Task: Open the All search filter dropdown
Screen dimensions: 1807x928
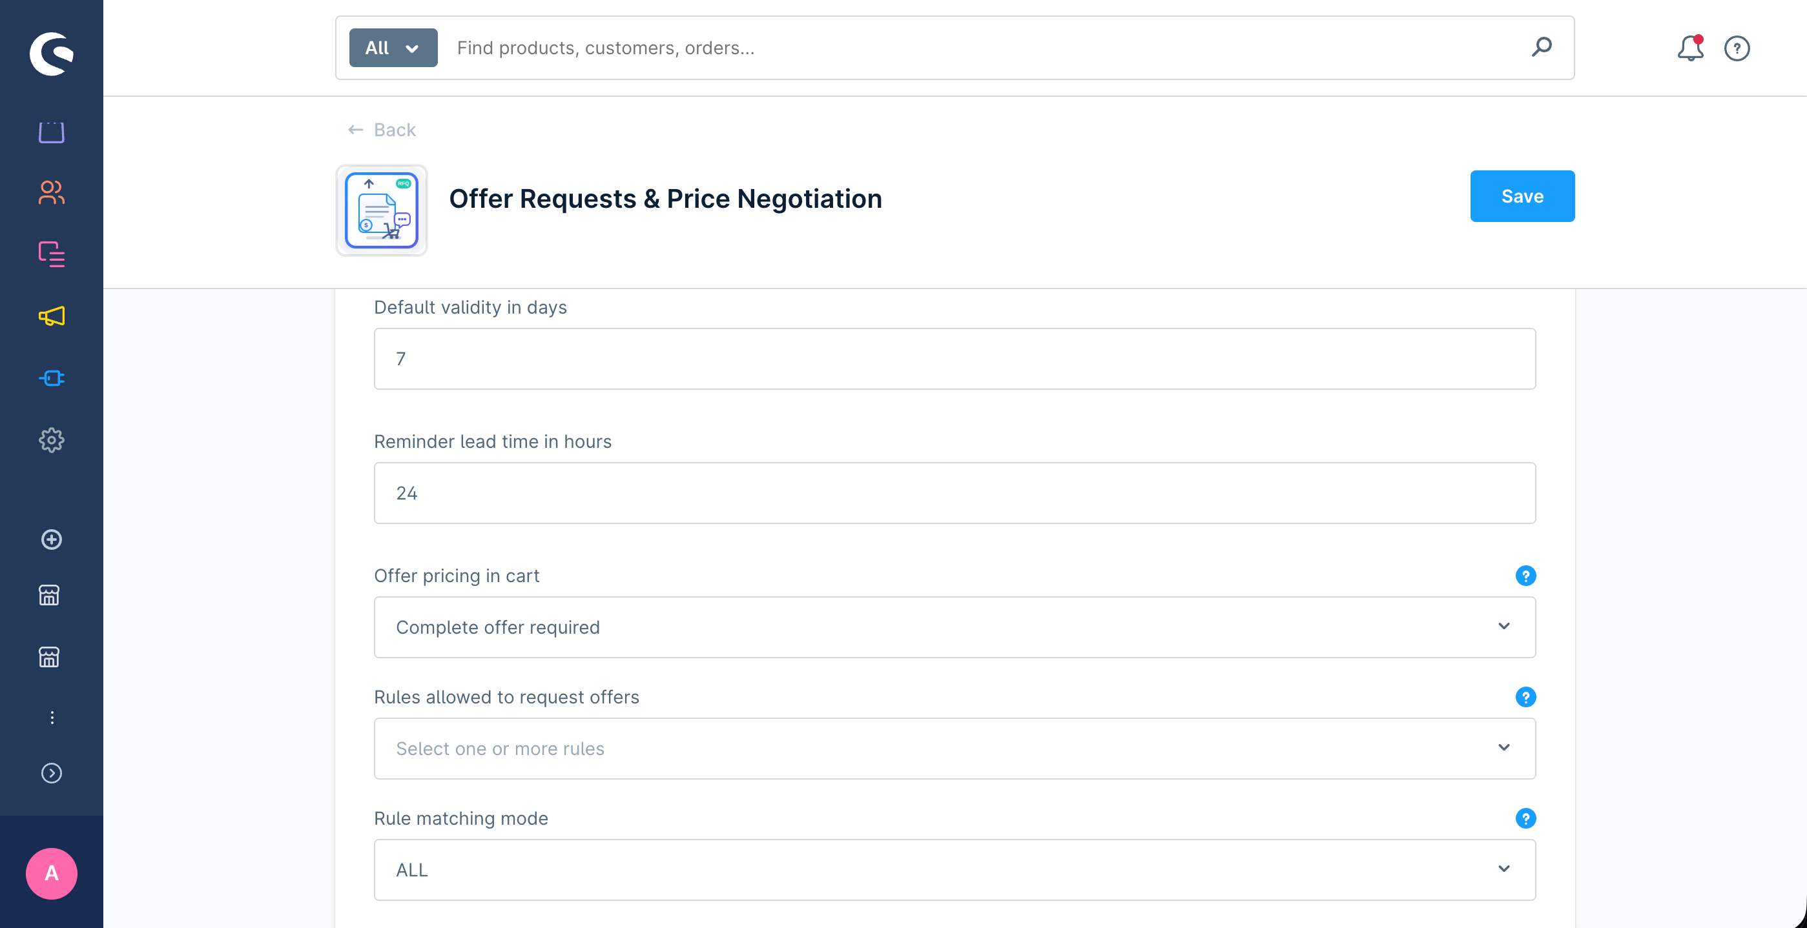Action: point(393,48)
